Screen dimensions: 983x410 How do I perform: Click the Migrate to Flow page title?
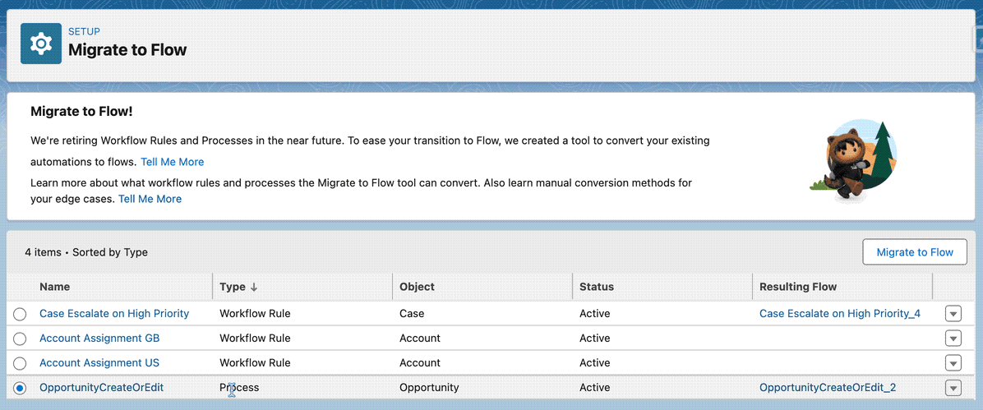coord(127,49)
